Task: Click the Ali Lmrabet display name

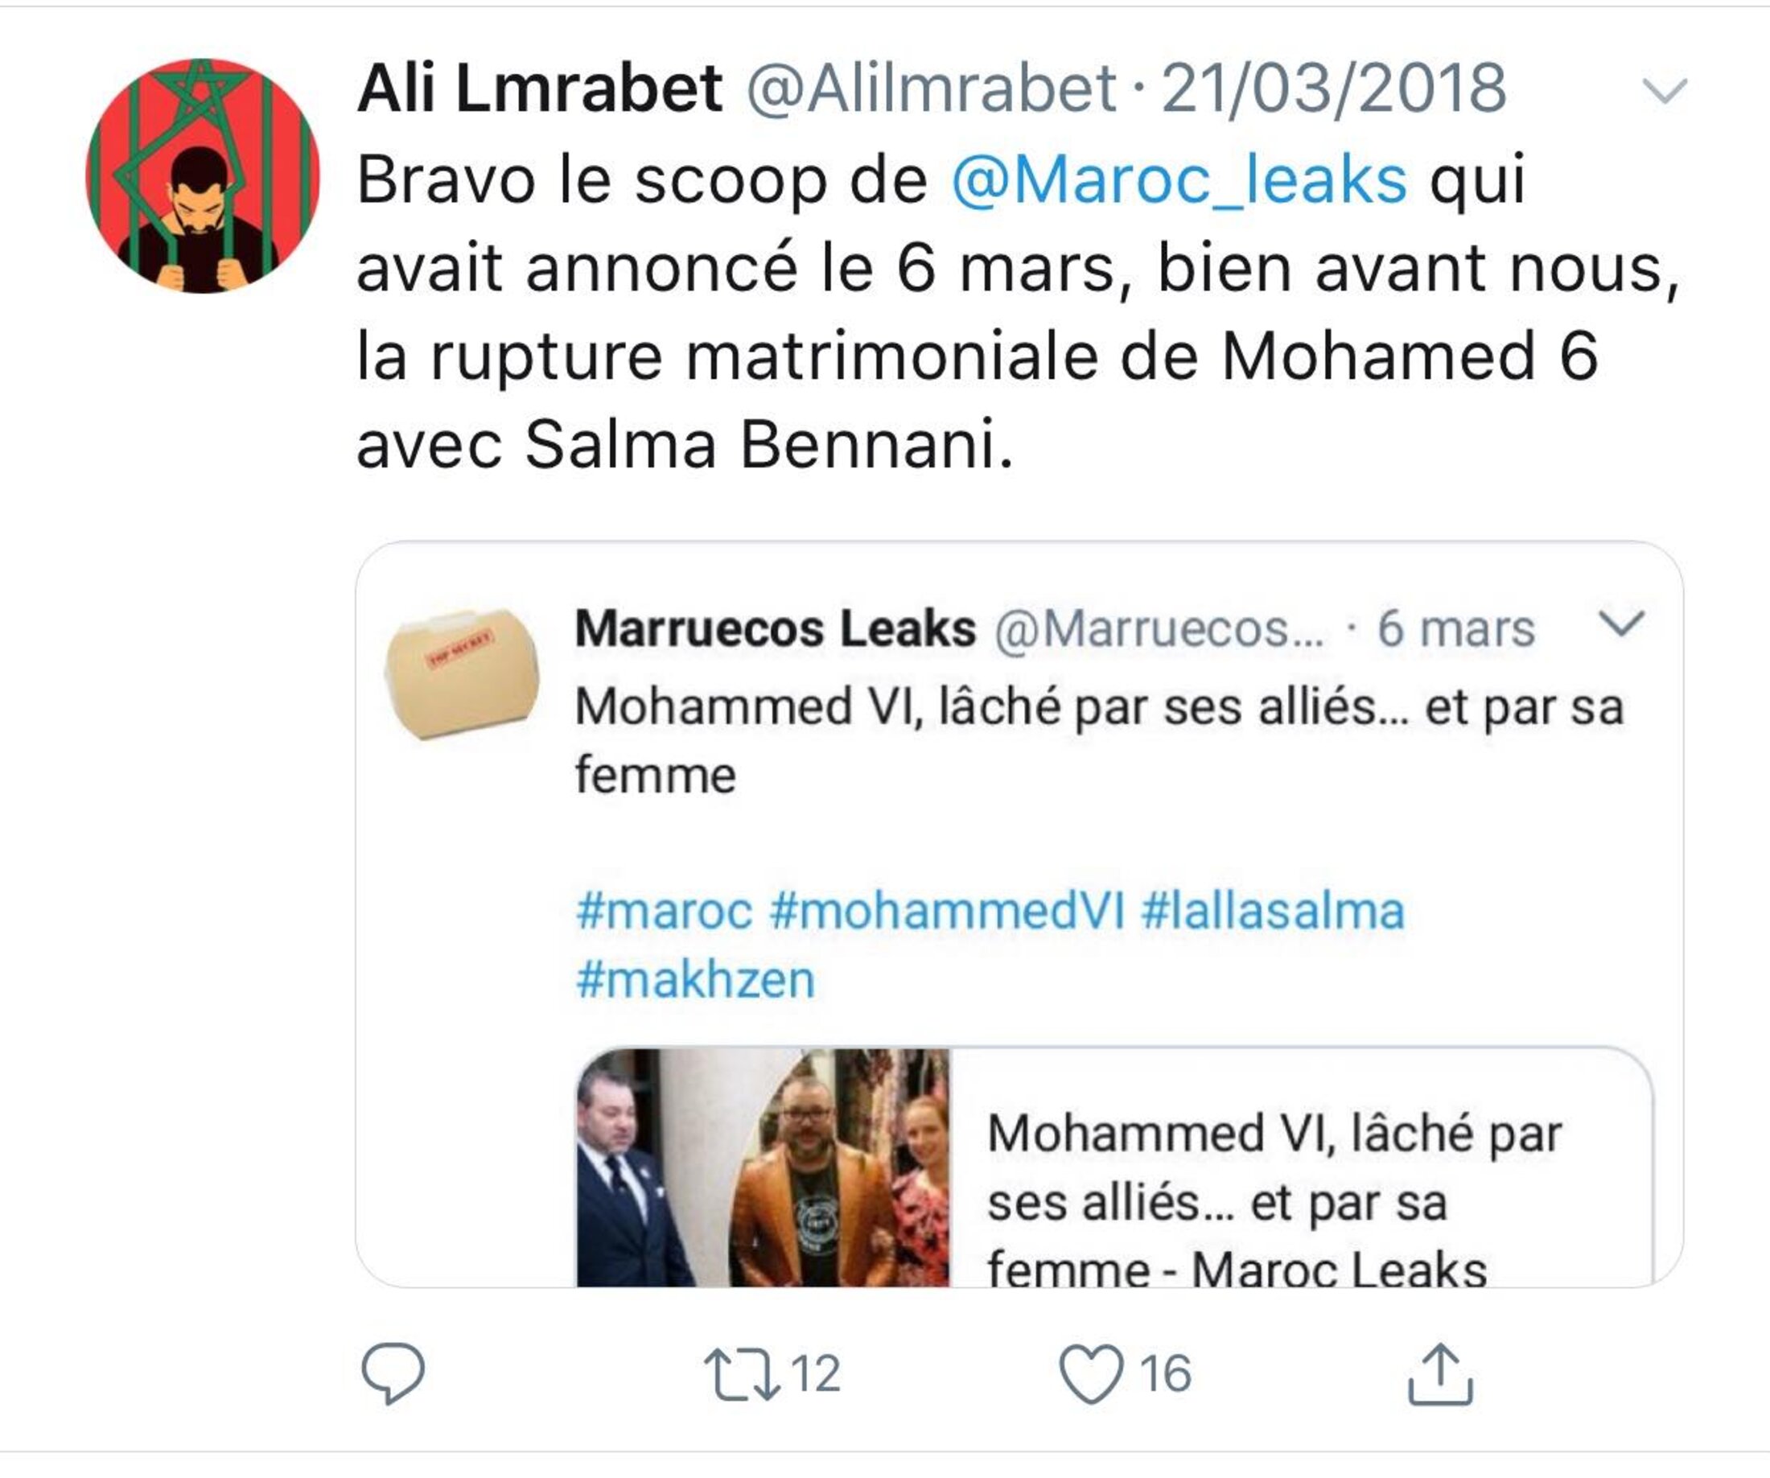Action: coord(539,88)
